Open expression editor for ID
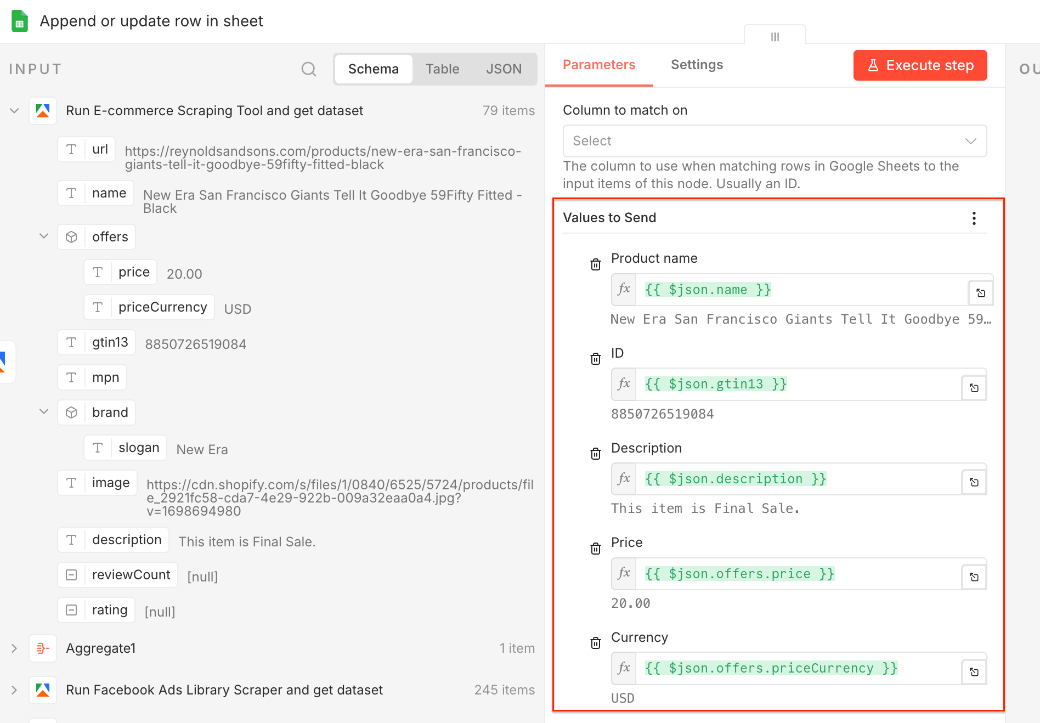Image resolution: width=1040 pixels, height=723 pixels. (974, 388)
